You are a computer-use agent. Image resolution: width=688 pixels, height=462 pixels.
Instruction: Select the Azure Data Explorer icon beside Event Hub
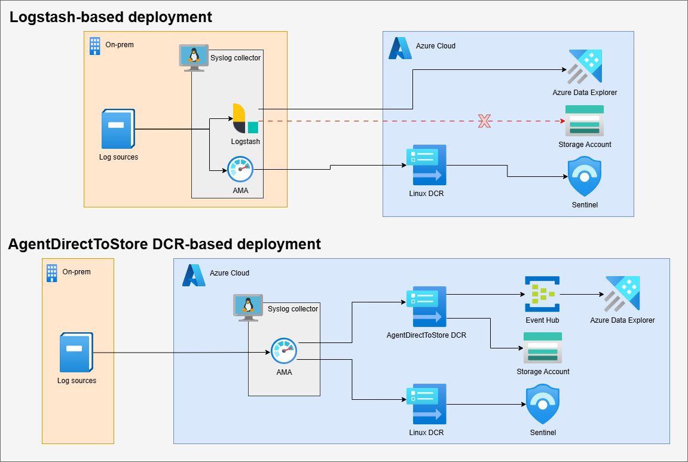pos(622,294)
